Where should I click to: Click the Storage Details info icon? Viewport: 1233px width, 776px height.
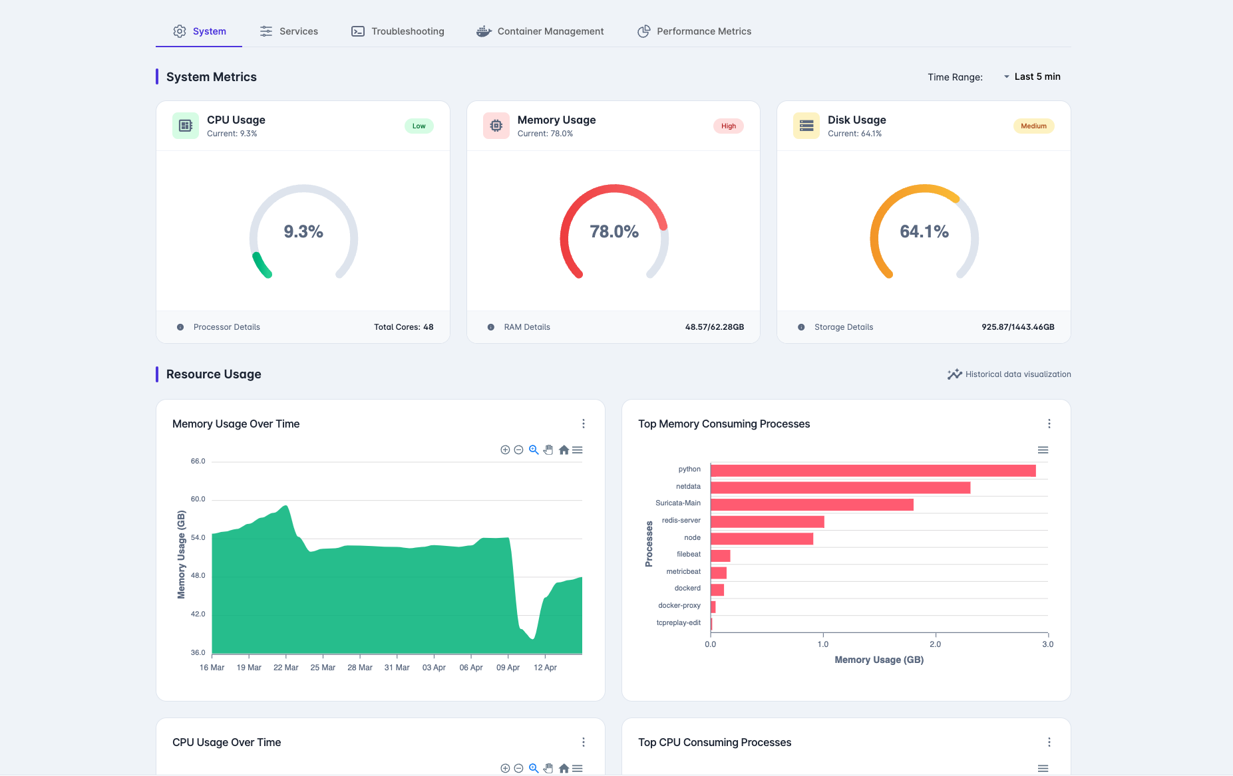(x=801, y=327)
